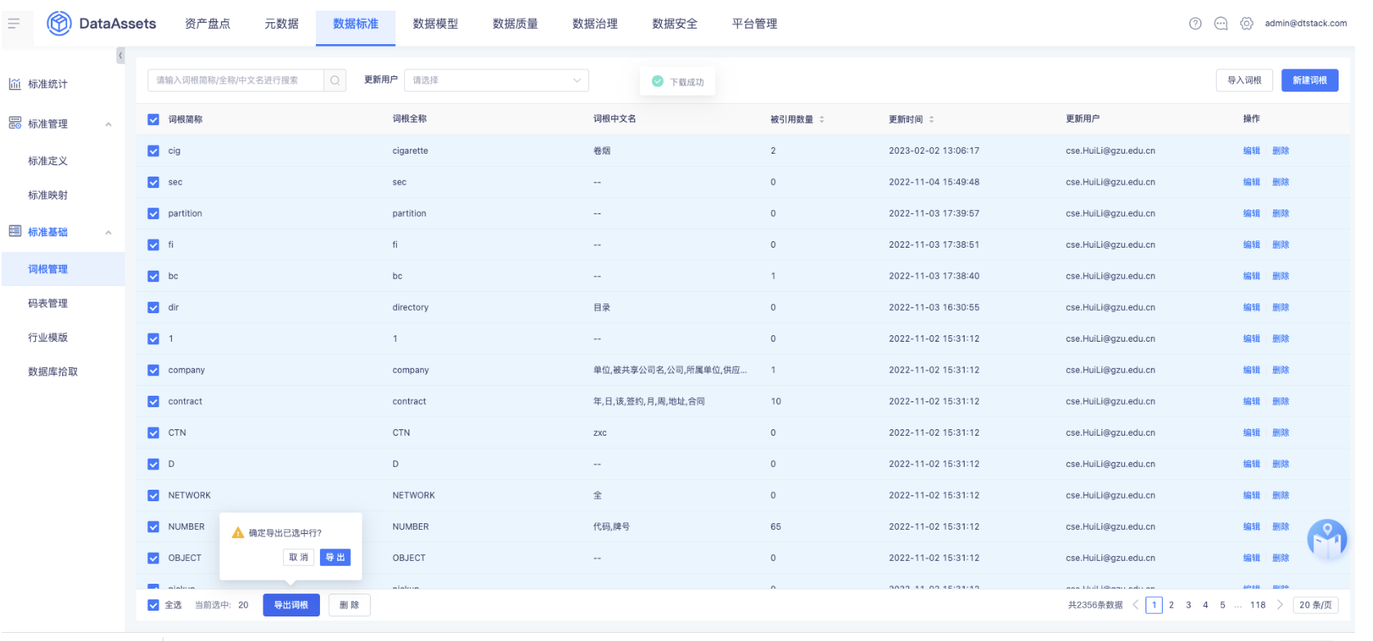Open 标准定义 in sidebar
1373x641 pixels.
tap(48, 161)
